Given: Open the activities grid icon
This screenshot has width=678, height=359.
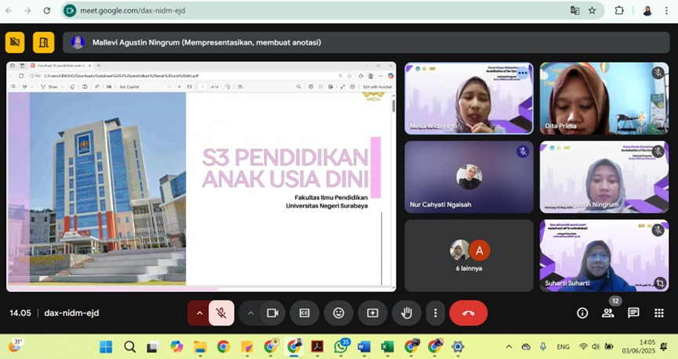Looking at the screenshot, I should (x=658, y=313).
